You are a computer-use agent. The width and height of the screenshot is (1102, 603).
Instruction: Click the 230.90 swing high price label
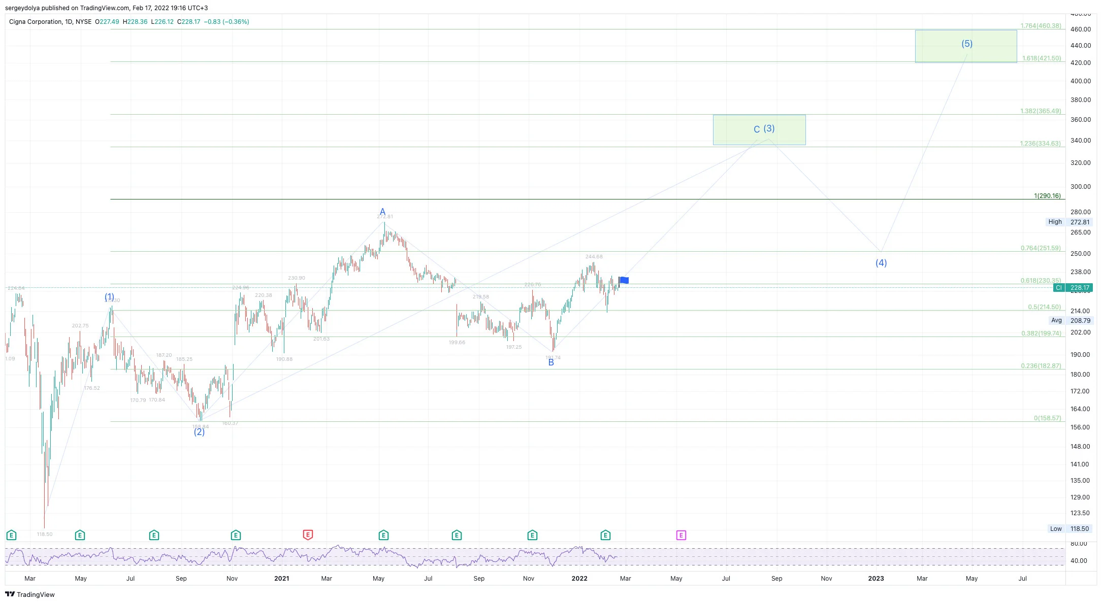click(297, 278)
